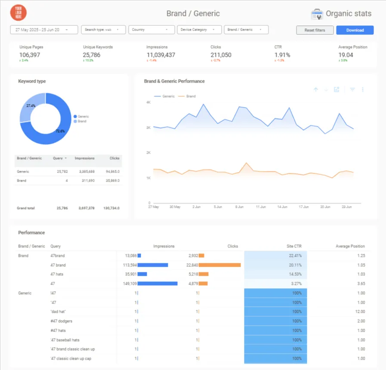Viewport: 386px width, 370px height.
Task: Toggle the Generic series in line legend
Action: click(164, 96)
